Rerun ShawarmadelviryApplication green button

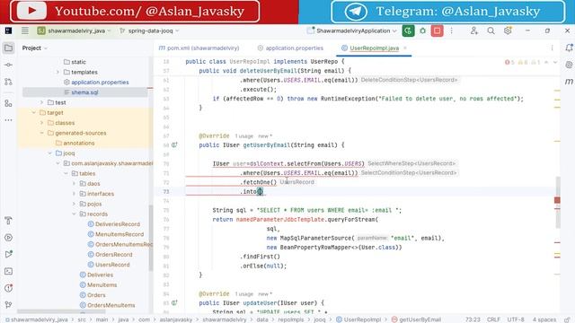click(x=408, y=31)
